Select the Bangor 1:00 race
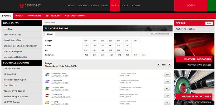This screenshot has width=216, height=105. coord(86,41)
